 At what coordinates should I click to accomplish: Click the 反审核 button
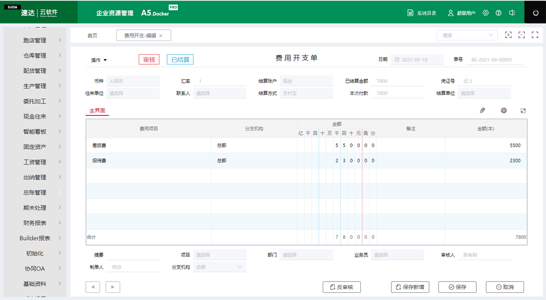pos(342,287)
